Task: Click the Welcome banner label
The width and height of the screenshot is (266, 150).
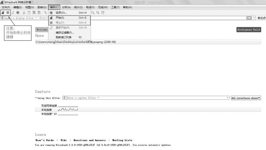Action: (42, 29)
